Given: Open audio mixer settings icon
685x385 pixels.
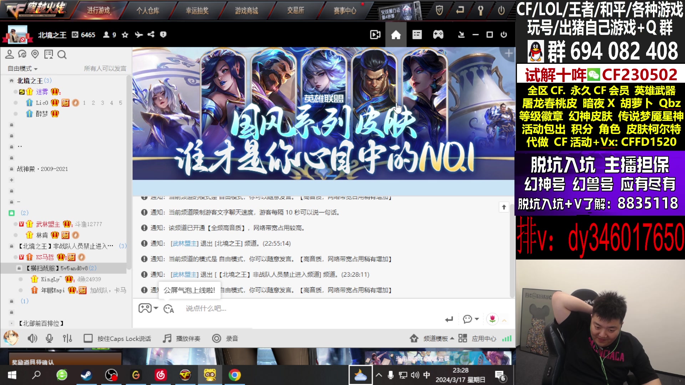Looking at the screenshot, I should point(67,338).
